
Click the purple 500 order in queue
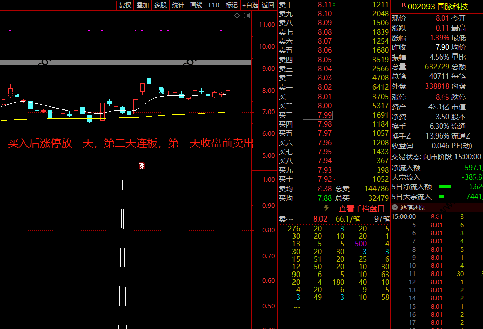[x=361, y=244]
